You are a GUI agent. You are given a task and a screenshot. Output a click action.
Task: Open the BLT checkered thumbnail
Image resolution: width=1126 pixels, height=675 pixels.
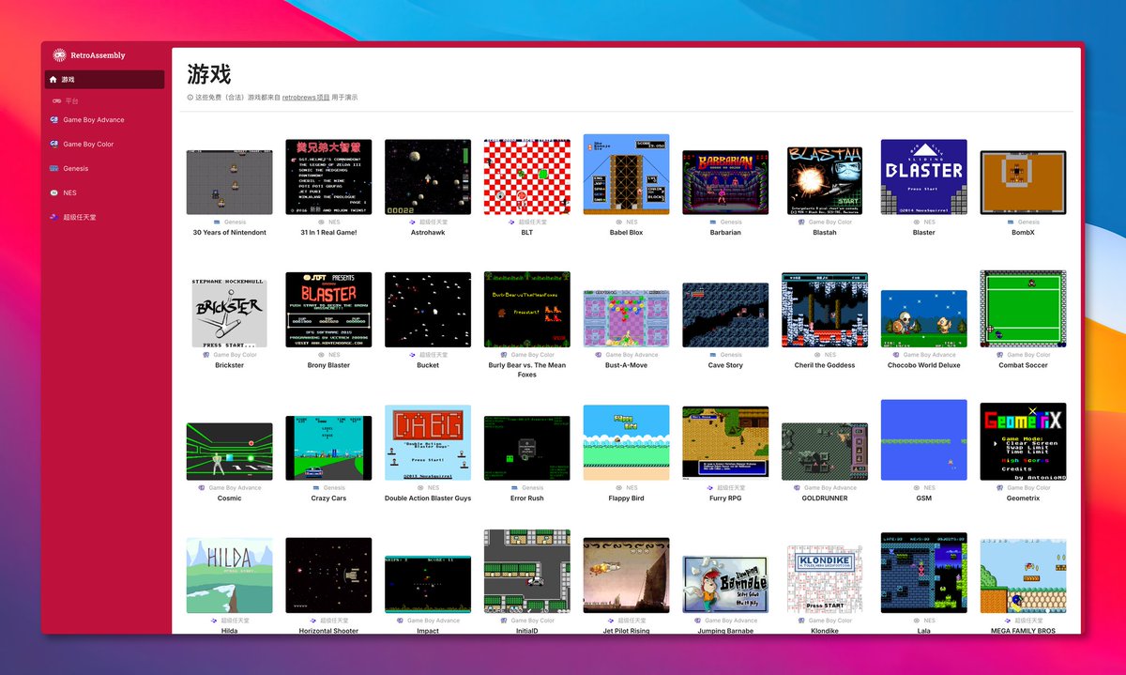527,177
